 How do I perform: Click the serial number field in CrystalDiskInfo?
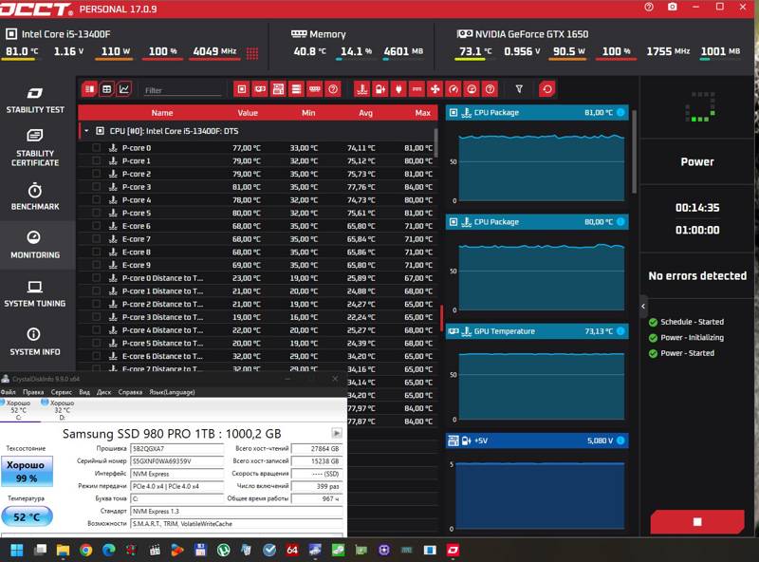click(x=177, y=461)
